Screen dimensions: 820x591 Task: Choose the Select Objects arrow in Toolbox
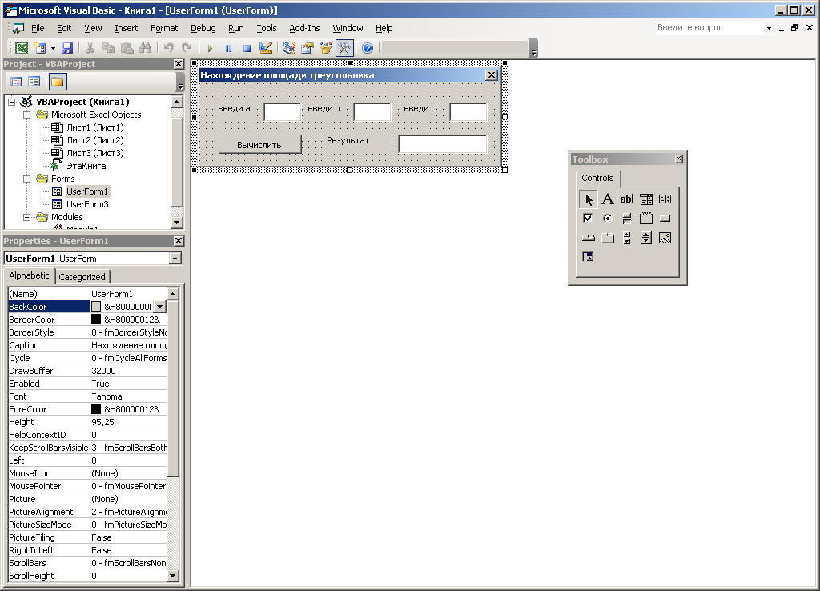tap(589, 199)
